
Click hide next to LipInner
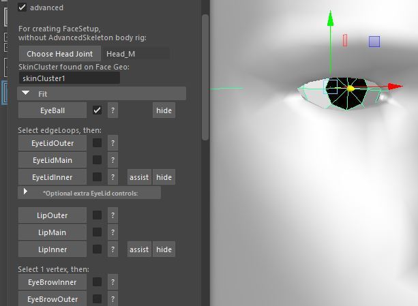pos(164,249)
